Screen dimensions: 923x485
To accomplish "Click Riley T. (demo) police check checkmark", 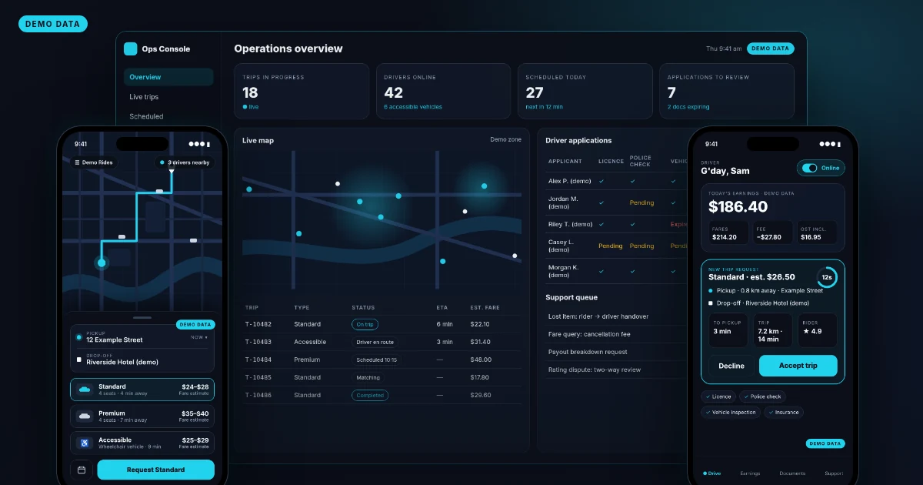I will [x=632, y=224].
